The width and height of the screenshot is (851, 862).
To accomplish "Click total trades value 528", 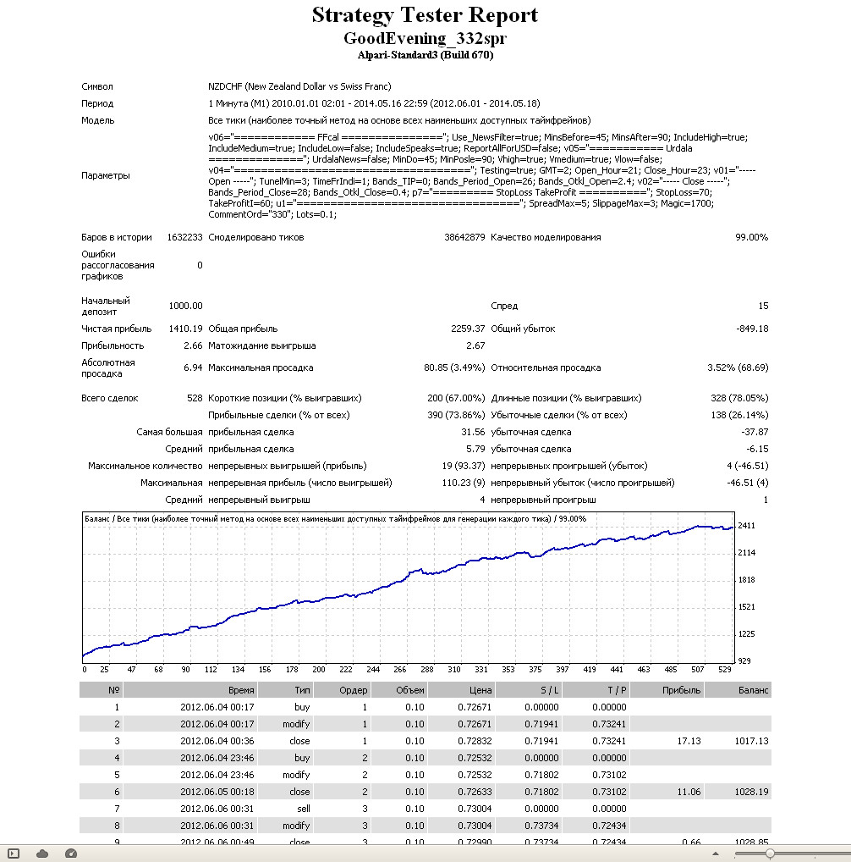I will (x=195, y=398).
